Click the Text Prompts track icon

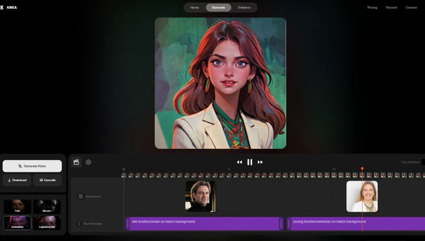coord(79,223)
